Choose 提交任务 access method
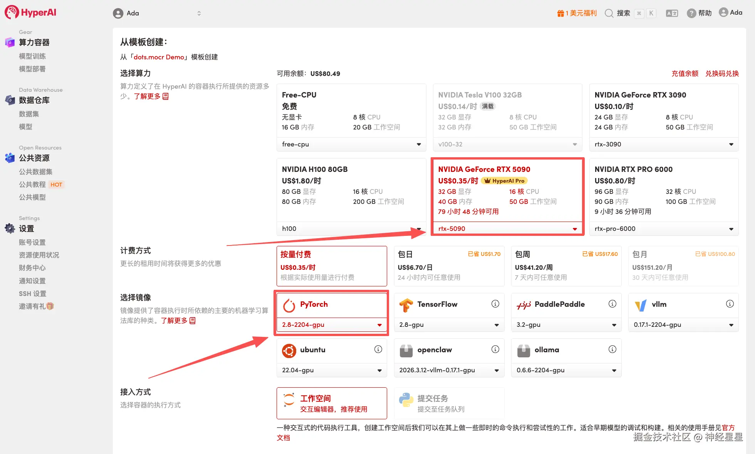 (449, 403)
